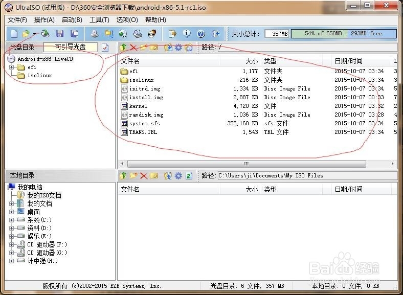This screenshot has height=295, width=403.
Task: Create a new ISO with New icon
Action: [x=14, y=34]
